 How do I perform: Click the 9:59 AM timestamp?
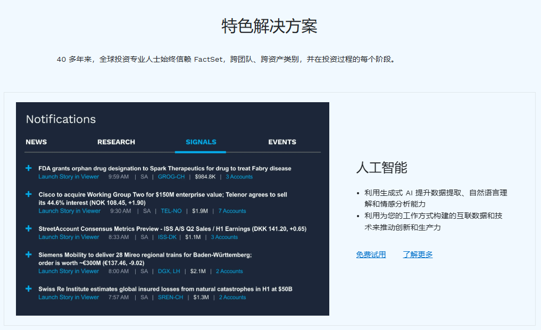click(118, 177)
